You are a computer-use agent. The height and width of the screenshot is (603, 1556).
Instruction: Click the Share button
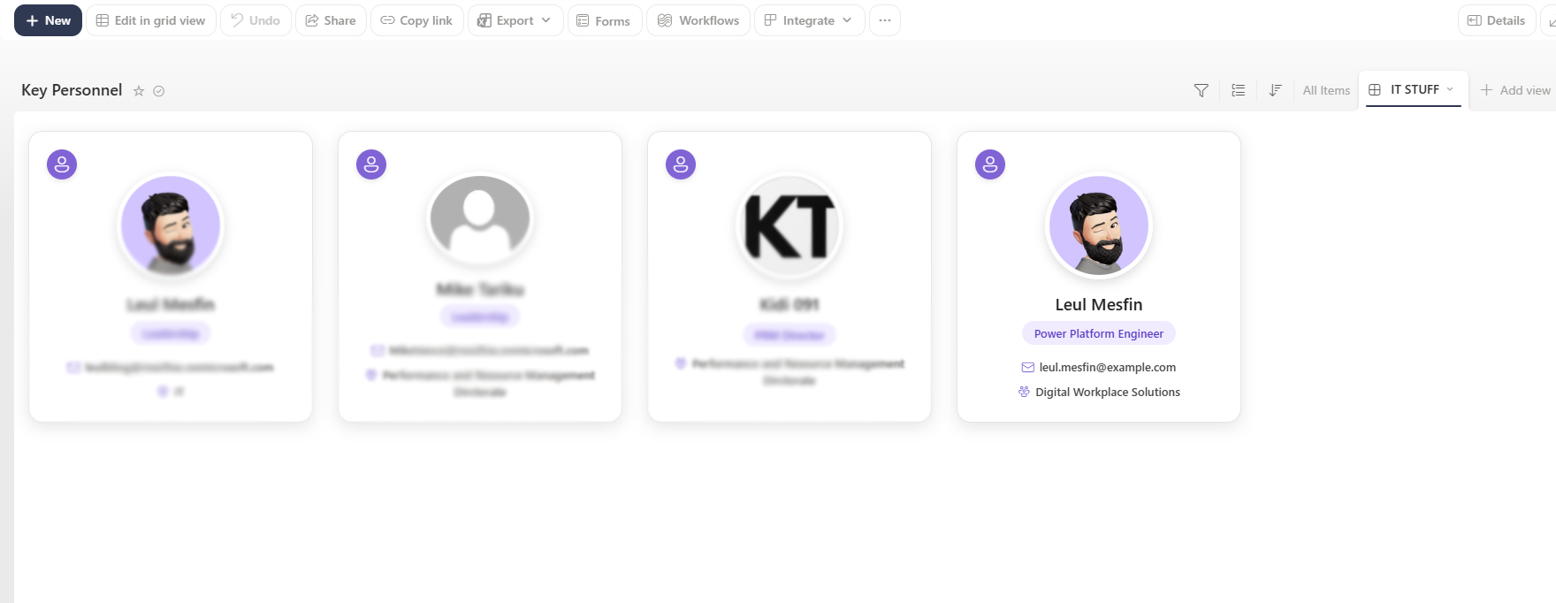[x=331, y=20]
